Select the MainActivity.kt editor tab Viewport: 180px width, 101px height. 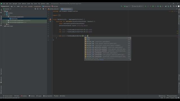point(66,9)
